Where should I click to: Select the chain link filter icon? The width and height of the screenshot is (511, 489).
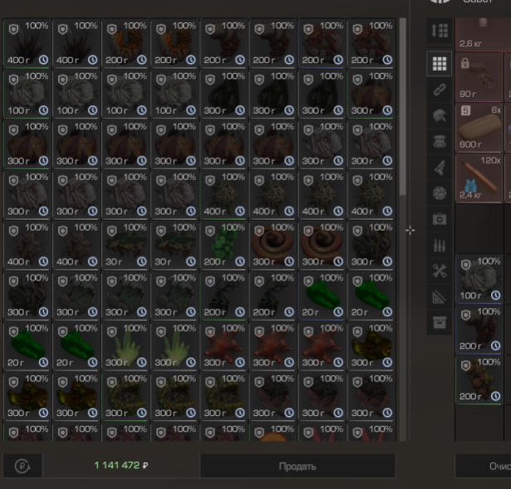(x=440, y=90)
